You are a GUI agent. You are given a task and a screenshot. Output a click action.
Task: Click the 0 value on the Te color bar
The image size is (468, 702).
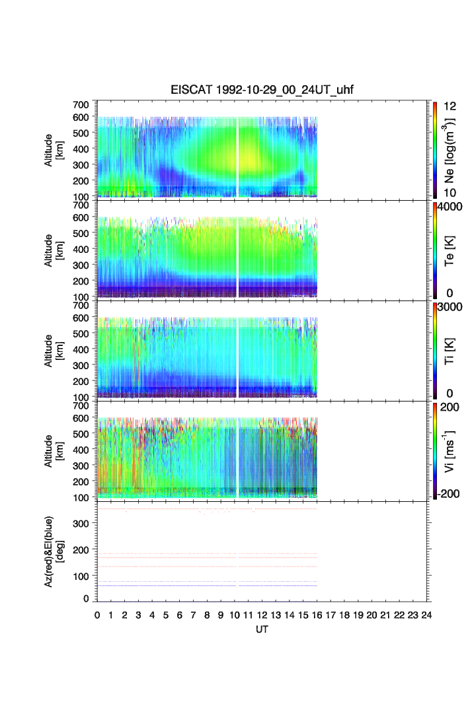449,293
